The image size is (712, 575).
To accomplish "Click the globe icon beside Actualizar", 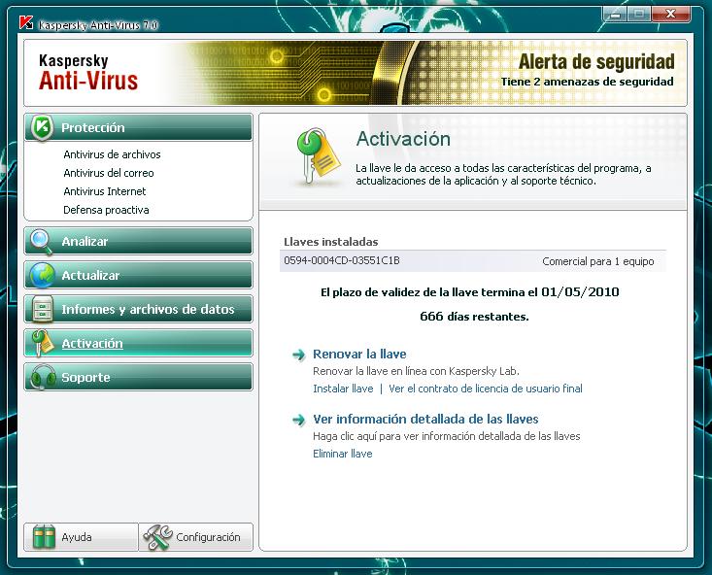I will [42, 275].
